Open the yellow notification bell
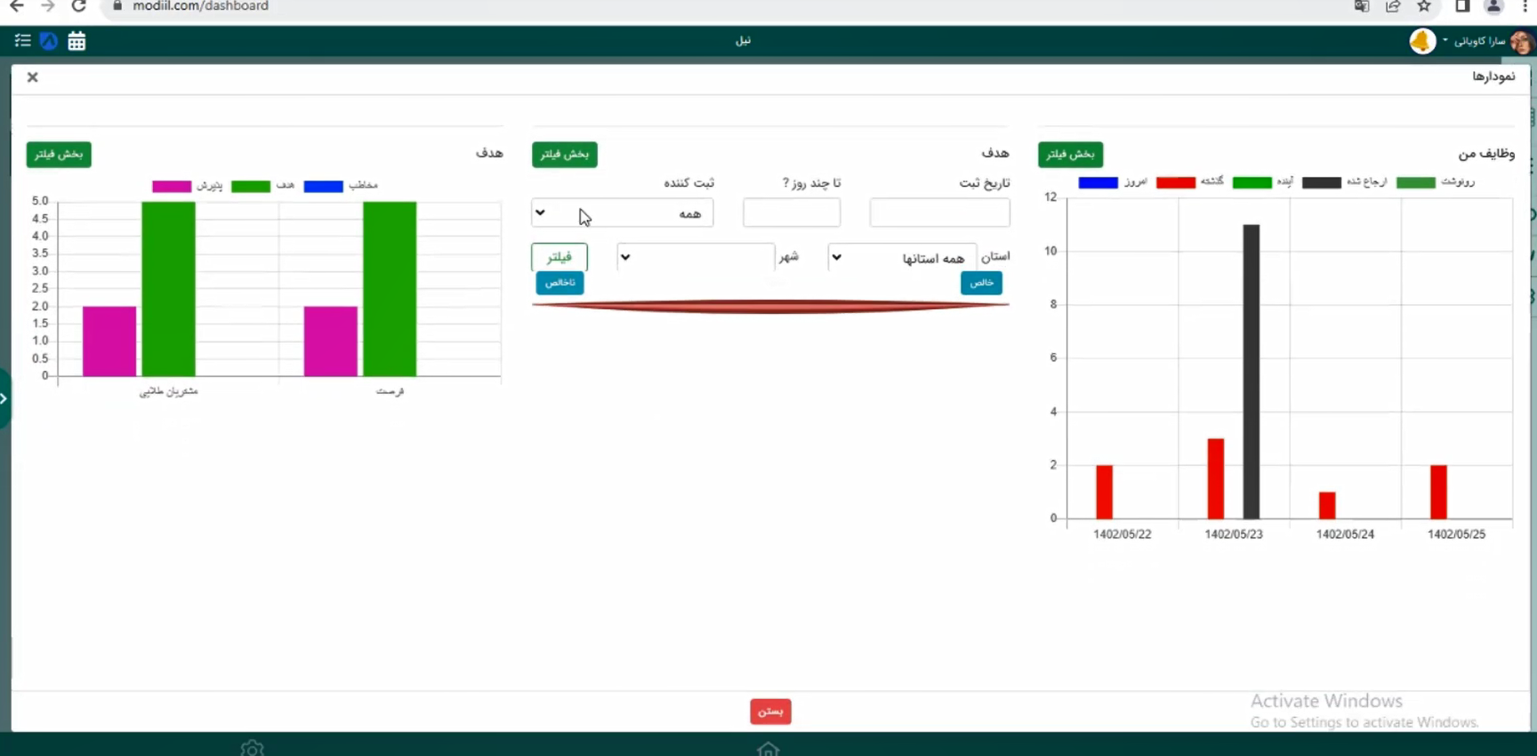This screenshot has width=1537, height=756. (1422, 42)
